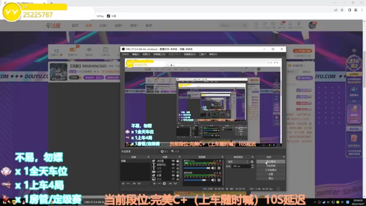
Task: Open the OBS fade transition type dropdown
Action: pos(238,162)
